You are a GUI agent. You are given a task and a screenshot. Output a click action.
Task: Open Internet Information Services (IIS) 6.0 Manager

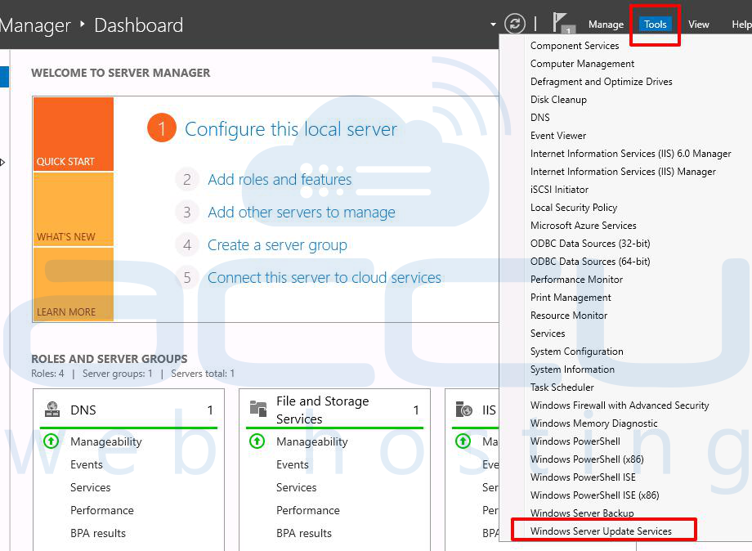631,154
